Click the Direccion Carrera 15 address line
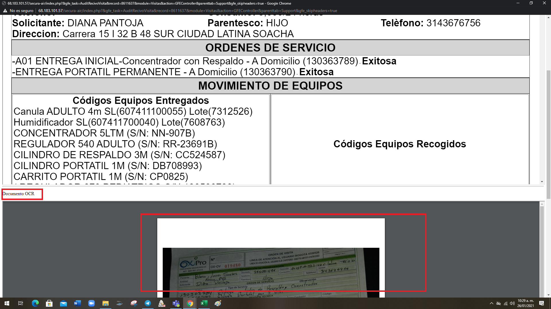 (x=153, y=34)
